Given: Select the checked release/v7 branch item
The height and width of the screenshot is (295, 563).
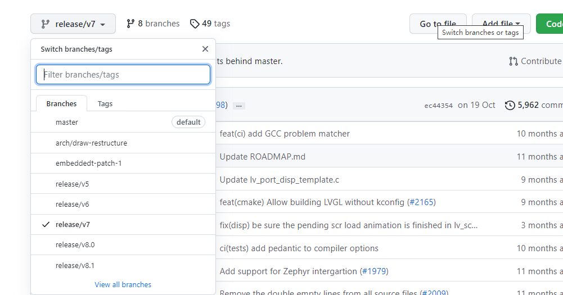Looking at the screenshot, I should (x=73, y=224).
